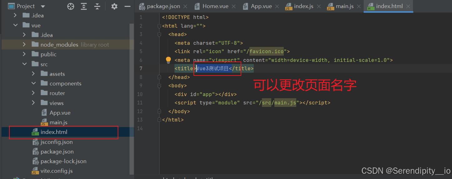Expand the node_modules folder chevron
The image size is (452, 179).
pos(24,44)
